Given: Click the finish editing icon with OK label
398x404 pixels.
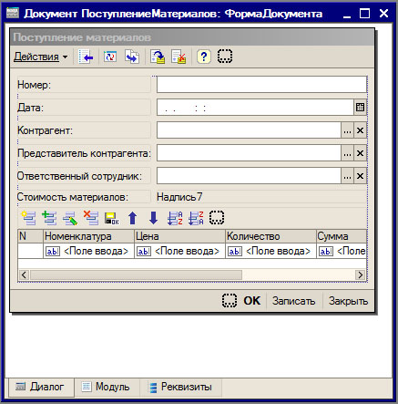Looking at the screenshot, I should pyautogui.click(x=112, y=218).
